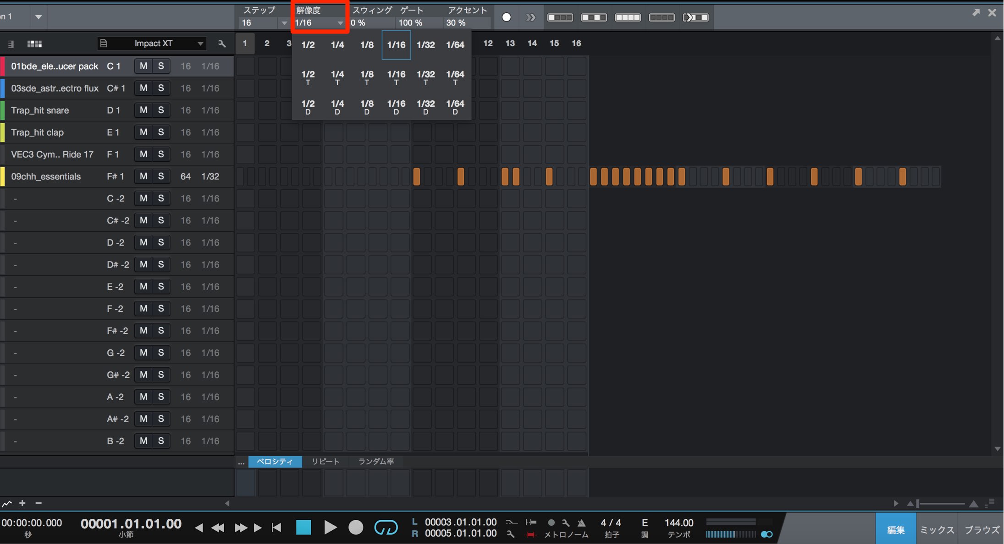This screenshot has width=1004, height=544.
Task: Open the ブラウズ browse panel
Action: (x=982, y=530)
